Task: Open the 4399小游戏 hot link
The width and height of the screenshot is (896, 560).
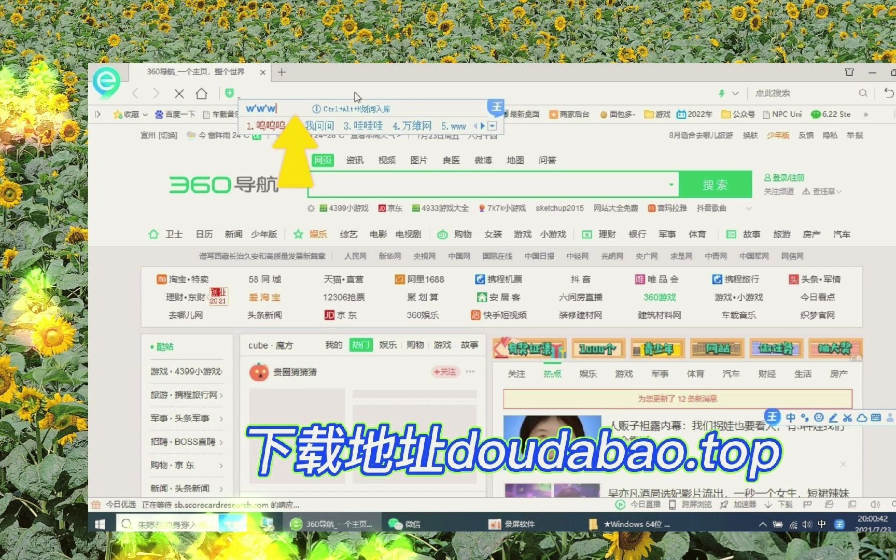Action: [x=344, y=208]
